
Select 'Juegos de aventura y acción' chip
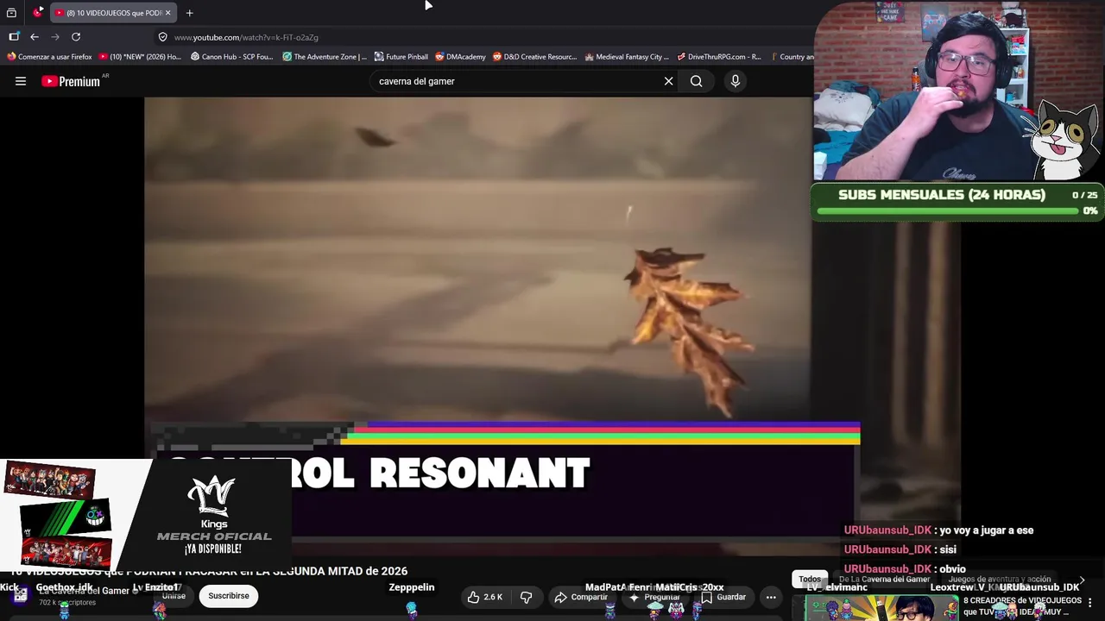[x=1000, y=580]
